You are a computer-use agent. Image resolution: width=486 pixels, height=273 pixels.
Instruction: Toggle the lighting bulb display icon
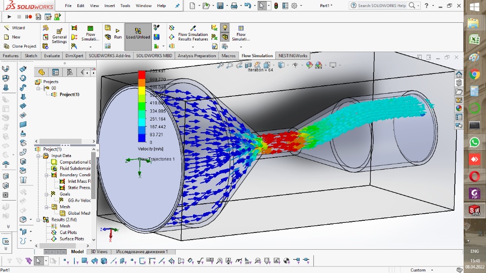[224, 28]
